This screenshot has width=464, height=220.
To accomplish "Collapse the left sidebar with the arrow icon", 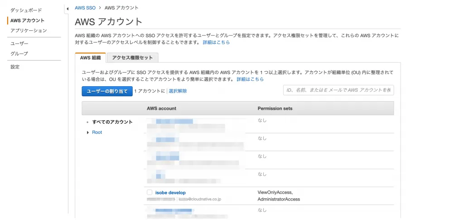I will 67,8.
